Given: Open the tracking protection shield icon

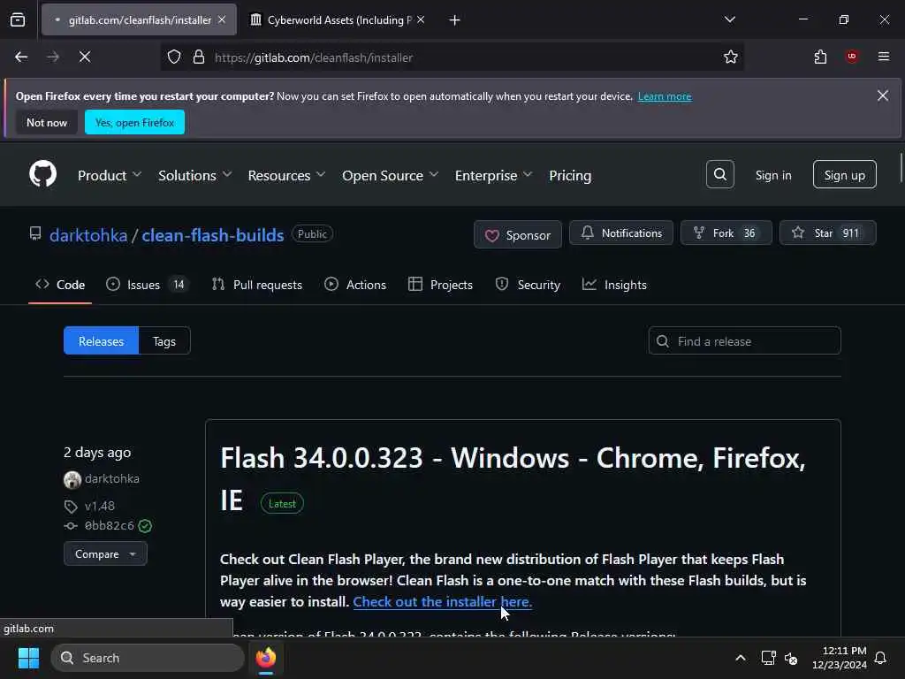Looking at the screenshot, I should click(174, 57).
